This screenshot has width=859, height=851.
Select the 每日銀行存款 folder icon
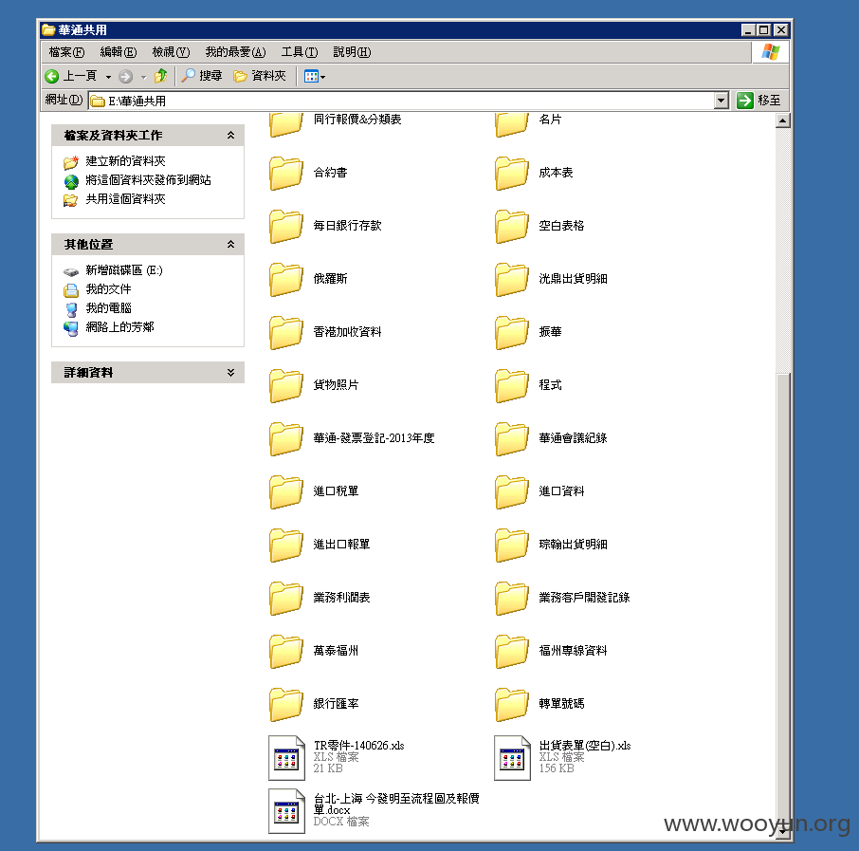286,226
